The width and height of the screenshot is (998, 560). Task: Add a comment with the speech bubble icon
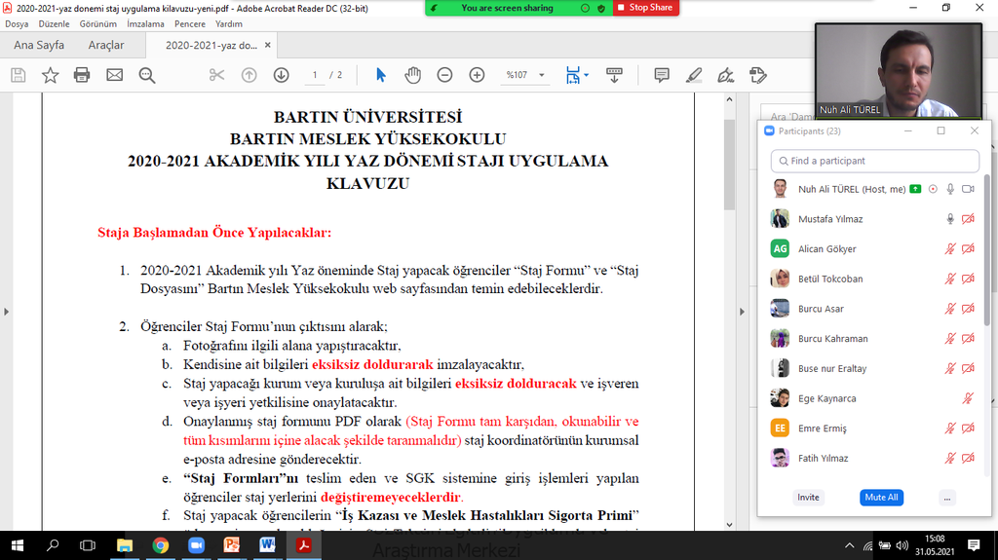662,75
